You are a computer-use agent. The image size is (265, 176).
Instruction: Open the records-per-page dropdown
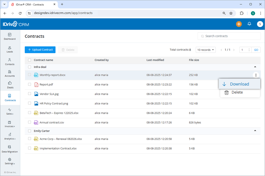pyautogui.click(x=206, y=50)
